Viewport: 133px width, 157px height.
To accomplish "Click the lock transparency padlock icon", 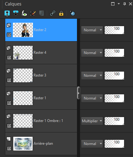I will pos(61,13).
